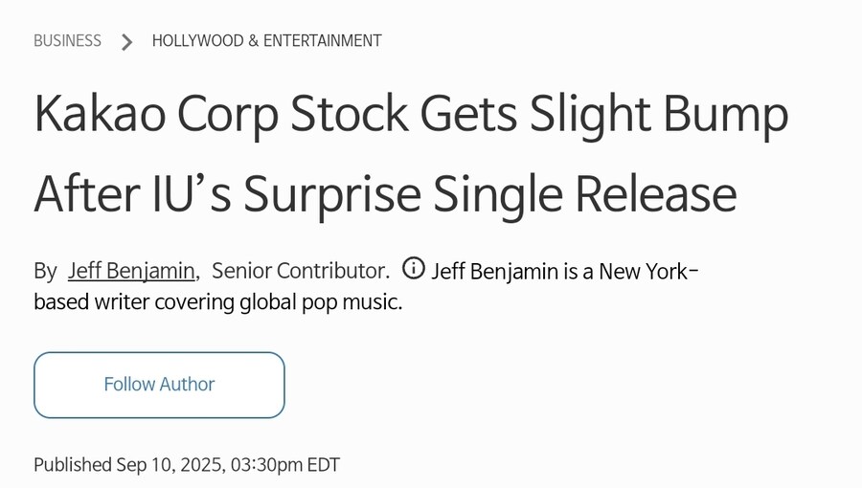Click the "By" label before the author name
The width and height of the screenshot is (862, 488).
click(45, 271)
